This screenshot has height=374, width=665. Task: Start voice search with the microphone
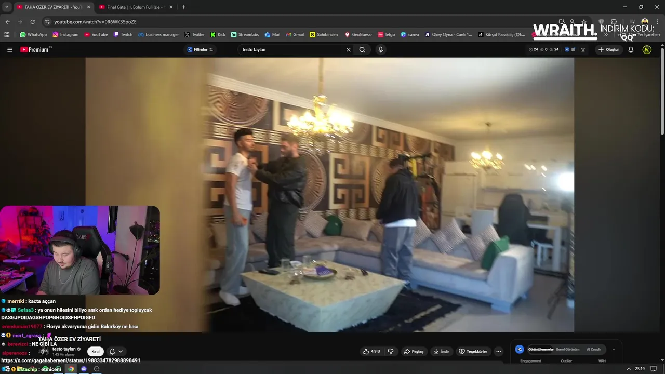(381, 50)
